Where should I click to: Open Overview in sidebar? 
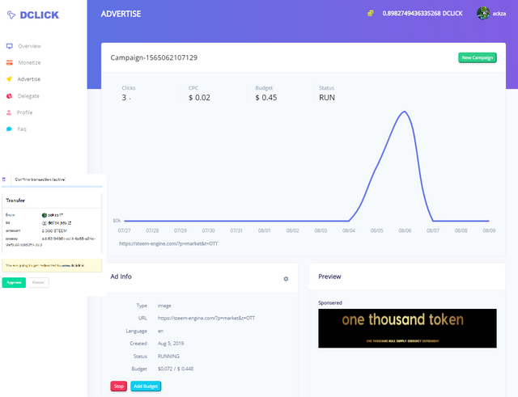pos(29,46)
